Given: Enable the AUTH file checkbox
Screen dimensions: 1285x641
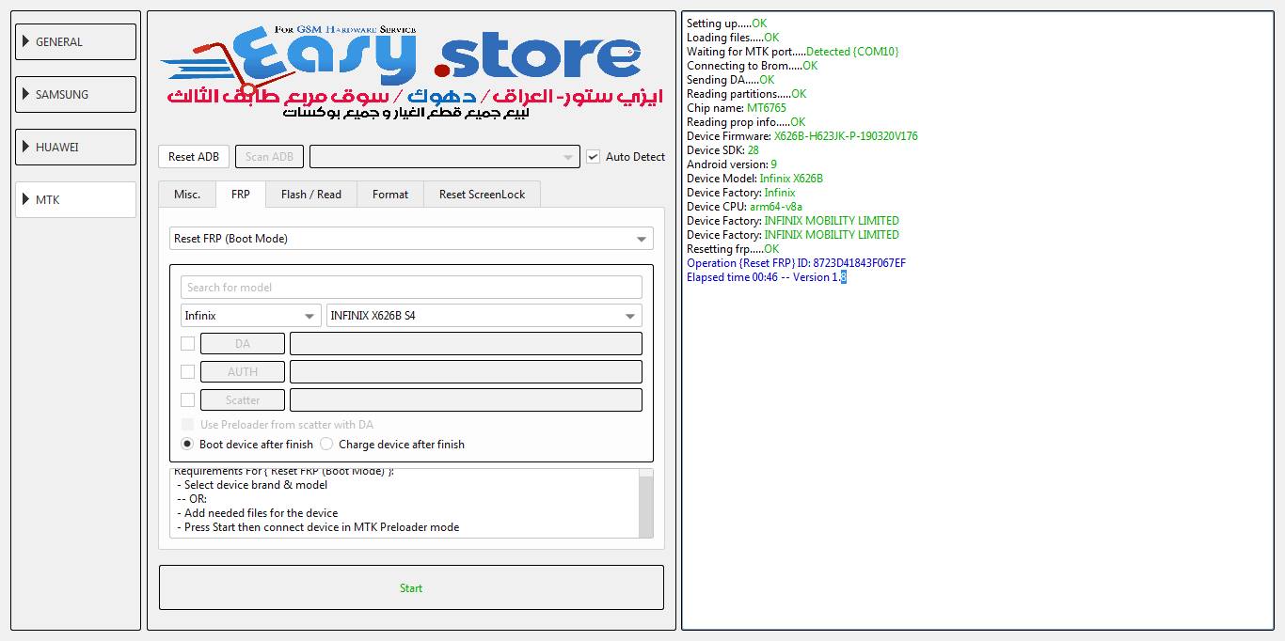Looking at the screenshot, I should point(188,372).
